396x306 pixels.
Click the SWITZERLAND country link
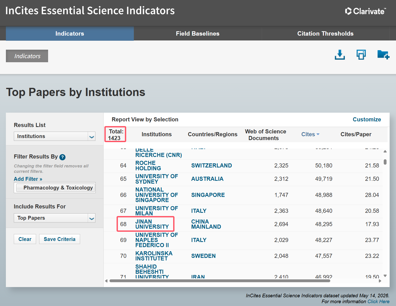click(x=212, y=166)
